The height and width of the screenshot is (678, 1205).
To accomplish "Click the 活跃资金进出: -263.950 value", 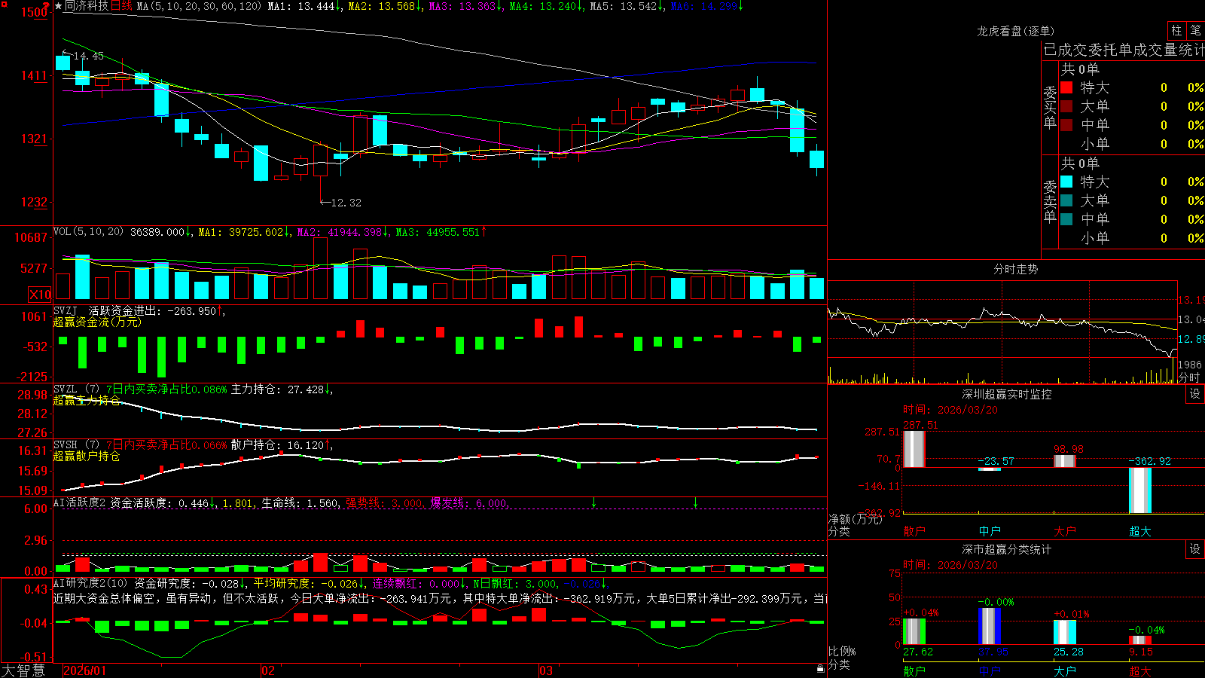I will click(154, 310).
